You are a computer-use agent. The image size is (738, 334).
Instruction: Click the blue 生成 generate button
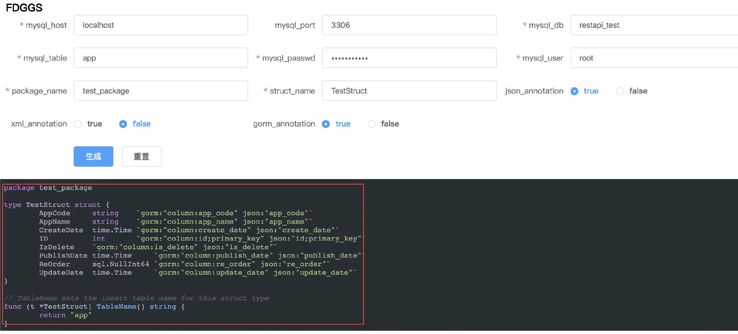[x=93, y=156]
